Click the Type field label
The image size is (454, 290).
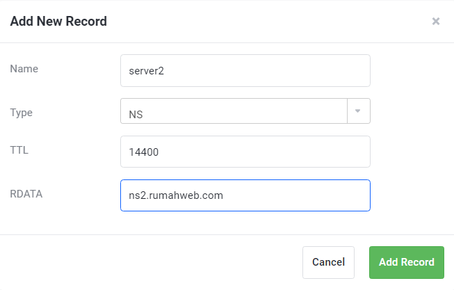(21, 113)
